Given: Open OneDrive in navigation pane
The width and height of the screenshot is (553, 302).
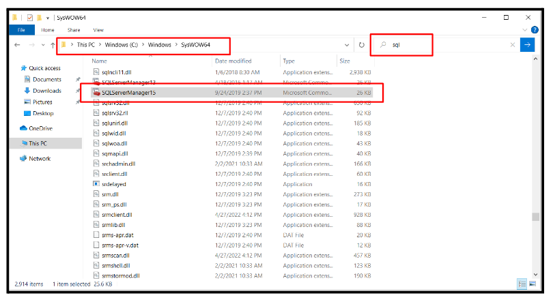Looking at the screenshot, I should pyautogui.click(x=40, y=128).
